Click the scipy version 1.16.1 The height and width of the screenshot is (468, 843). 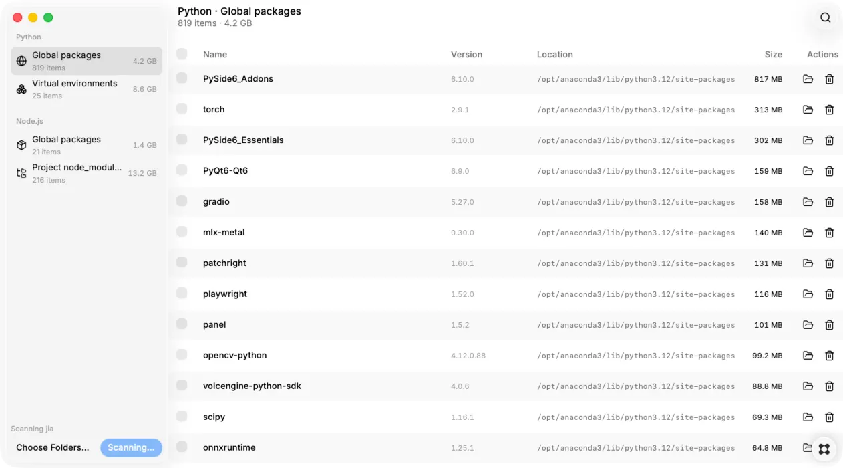462,417
